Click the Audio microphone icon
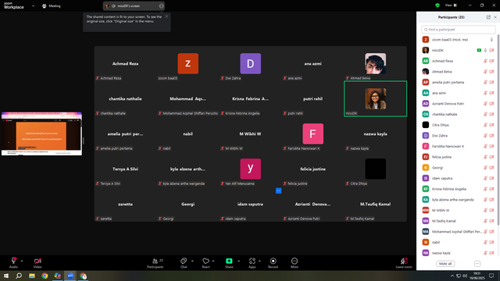 (x=13, y=261)
